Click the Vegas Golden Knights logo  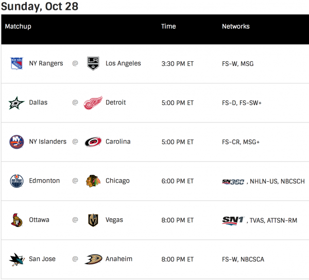tap(93, 220)
